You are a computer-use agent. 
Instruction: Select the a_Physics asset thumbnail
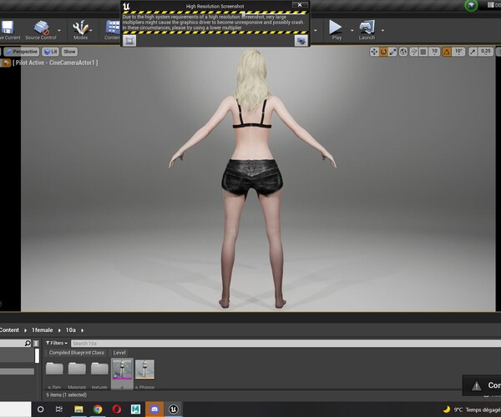click(x=144, y=369)
